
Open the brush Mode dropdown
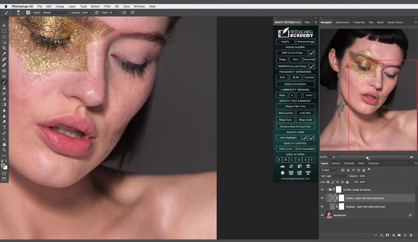click(x=55, y=12)
